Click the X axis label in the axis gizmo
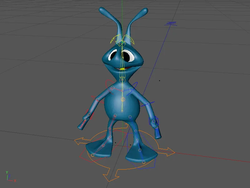This screenshot has width=250, height=188. (15, 181)
